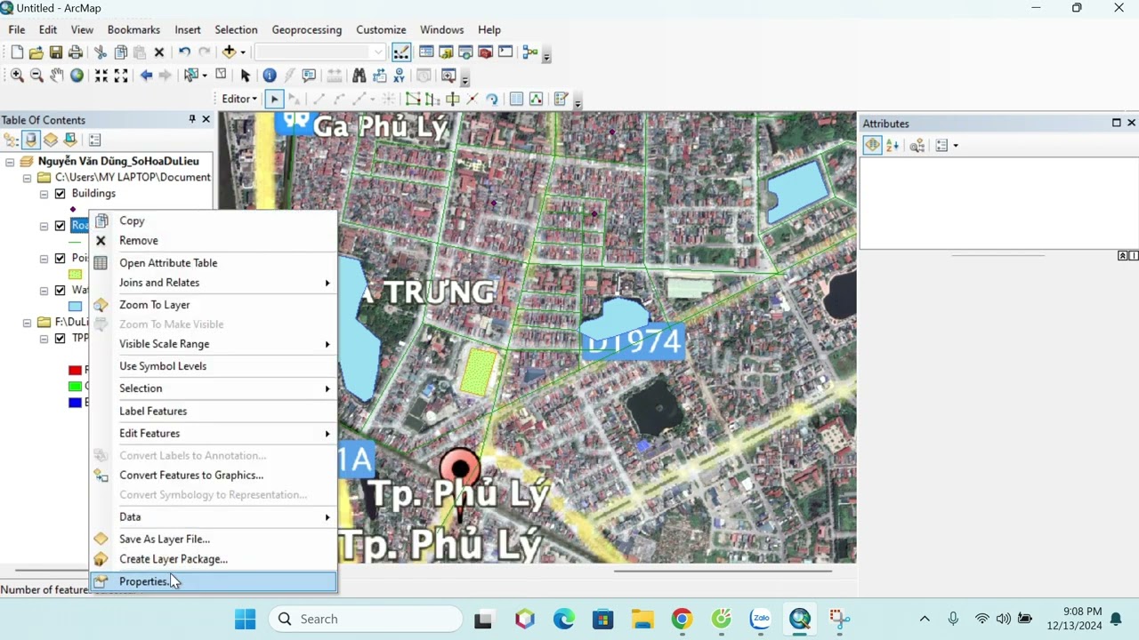Screen dimensions: 1139x640
Task: Click the Open folder icon in toolbar
Action: tap(36, 52)
